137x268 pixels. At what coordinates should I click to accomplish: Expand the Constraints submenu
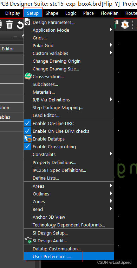click(68, 154)
